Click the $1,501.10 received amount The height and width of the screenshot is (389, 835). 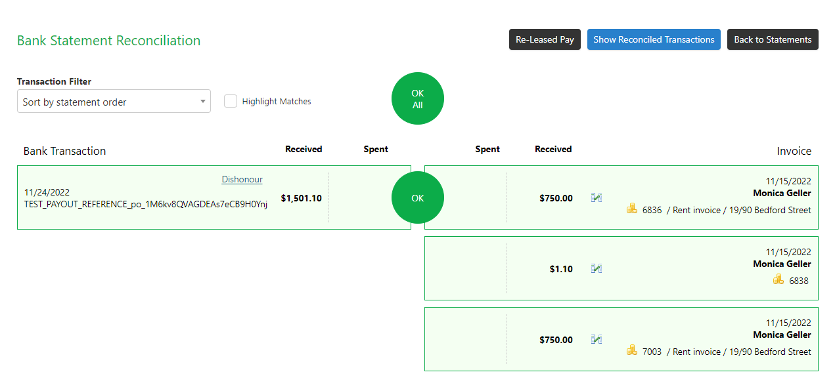point(301,198)
